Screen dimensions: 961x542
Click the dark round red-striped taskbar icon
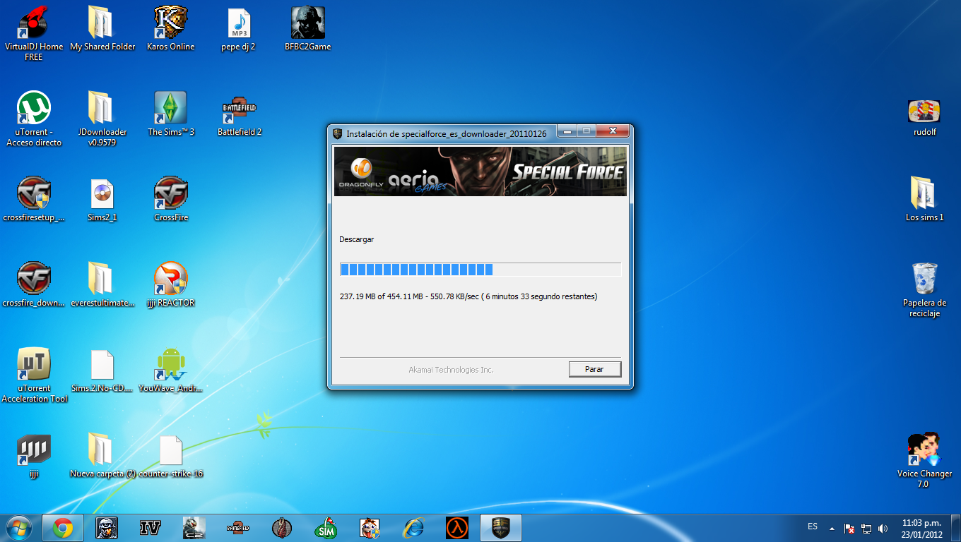coord(282,528)
